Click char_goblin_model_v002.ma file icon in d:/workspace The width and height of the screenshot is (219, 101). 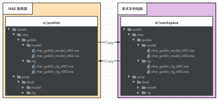pos(149,56)
